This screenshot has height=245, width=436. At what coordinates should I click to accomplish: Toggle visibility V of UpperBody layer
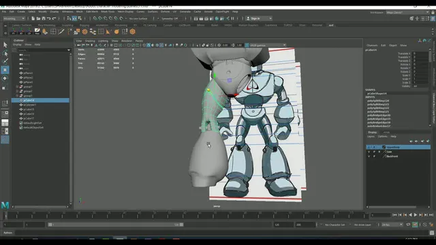(x=369, y=147)
